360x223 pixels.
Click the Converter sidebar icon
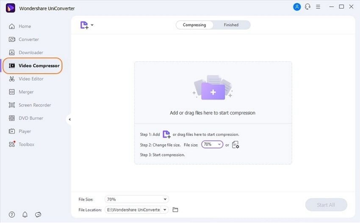pyautogui.click(x=12, y=40)
